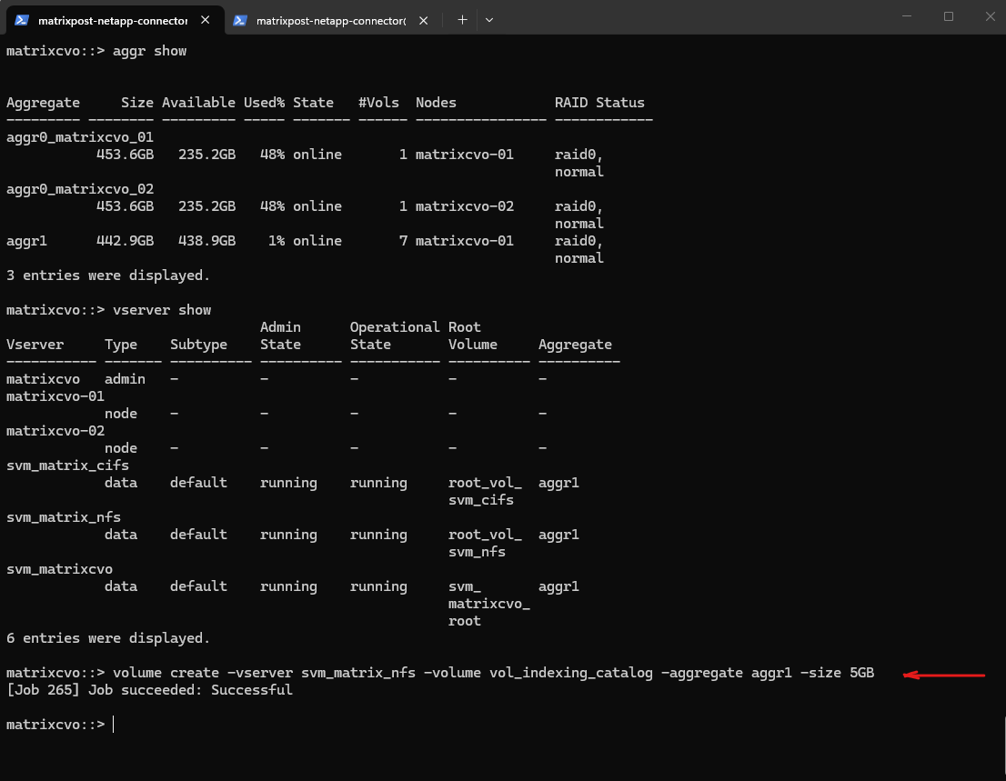Click the 'aggr show' command text
This screenshot has width=1006, height=781.
click(149, 51)
